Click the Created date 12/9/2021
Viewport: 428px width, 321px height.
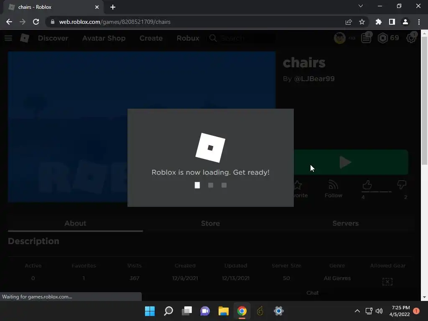(x=185, y=278)
